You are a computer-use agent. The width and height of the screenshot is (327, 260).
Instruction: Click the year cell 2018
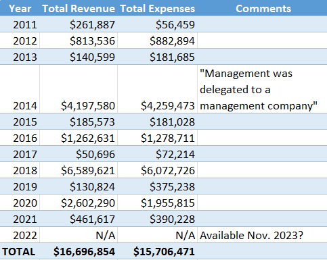(x=20, y=170)
